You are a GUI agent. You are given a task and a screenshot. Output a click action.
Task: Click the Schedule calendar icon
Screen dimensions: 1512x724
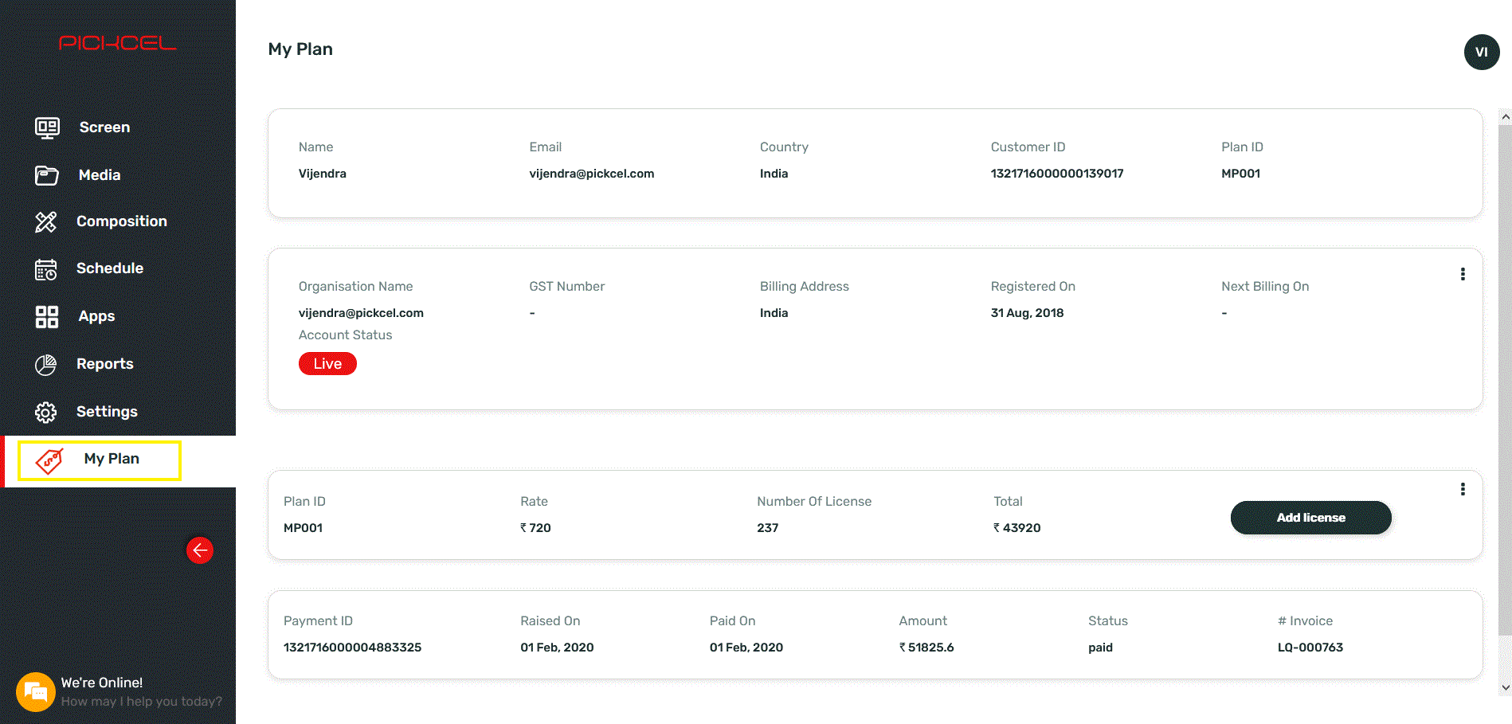(x=46, y=269)
